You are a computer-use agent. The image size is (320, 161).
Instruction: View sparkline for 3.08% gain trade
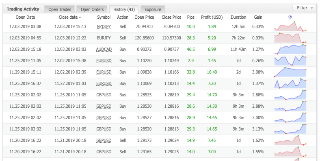click(290, 72)
